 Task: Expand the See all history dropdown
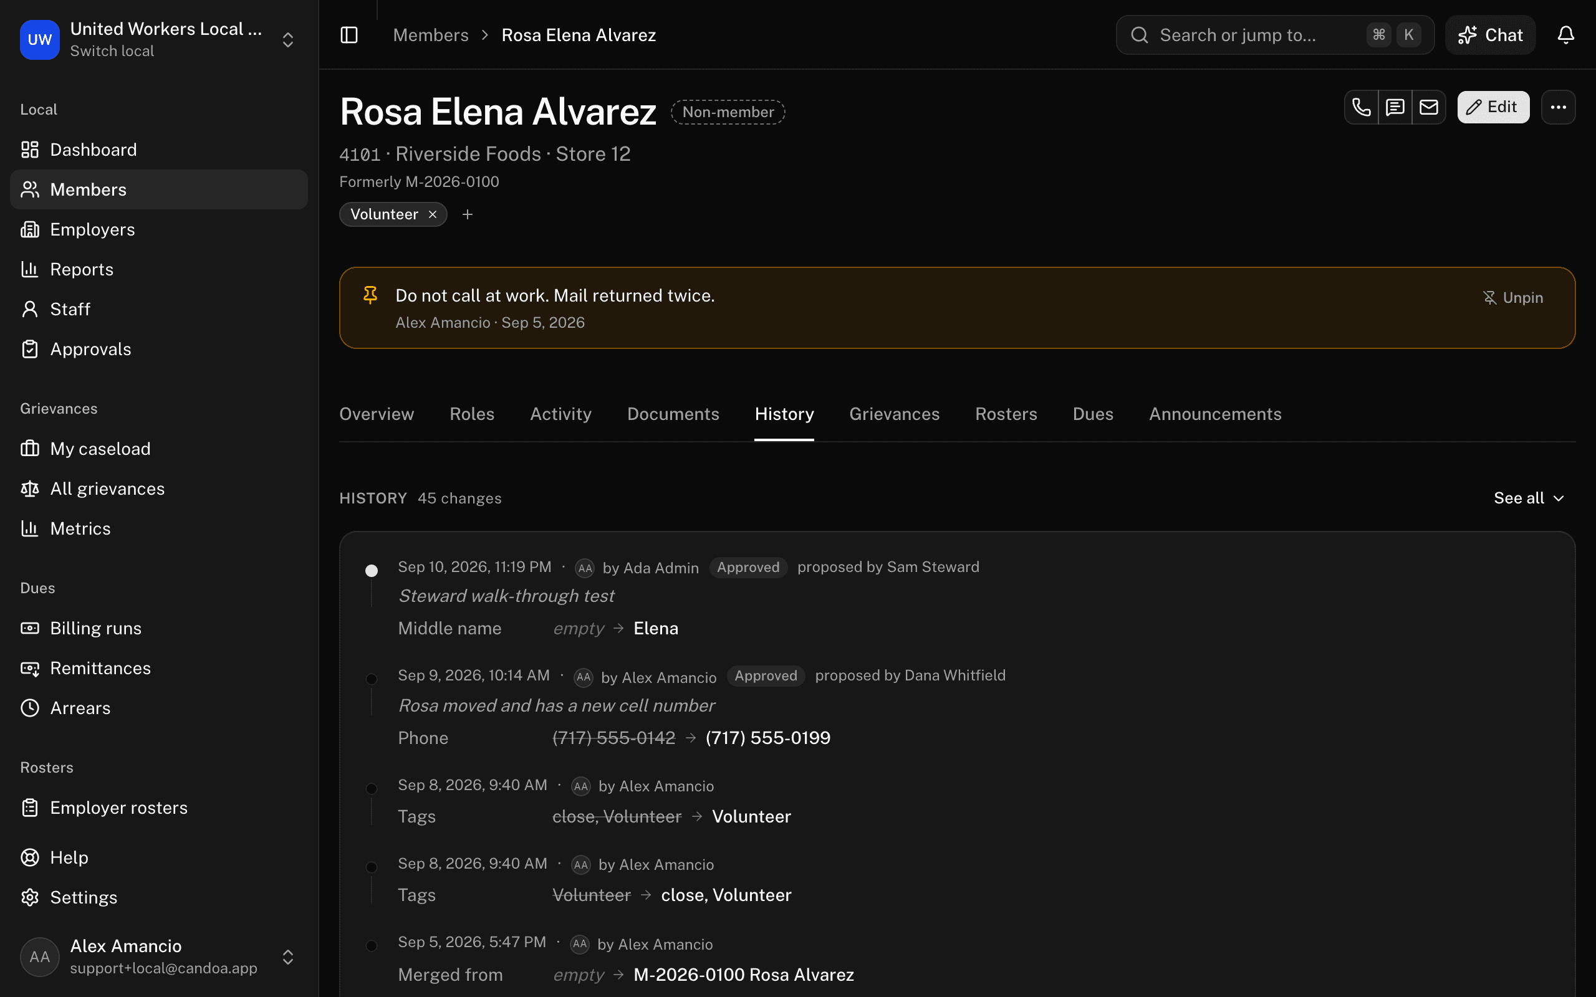point(1529,498)
